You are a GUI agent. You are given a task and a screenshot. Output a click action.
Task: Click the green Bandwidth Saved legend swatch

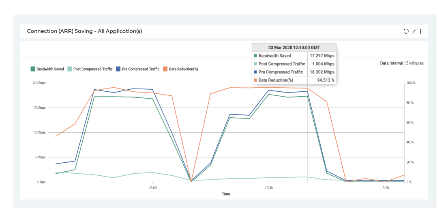tap(32, 69)
